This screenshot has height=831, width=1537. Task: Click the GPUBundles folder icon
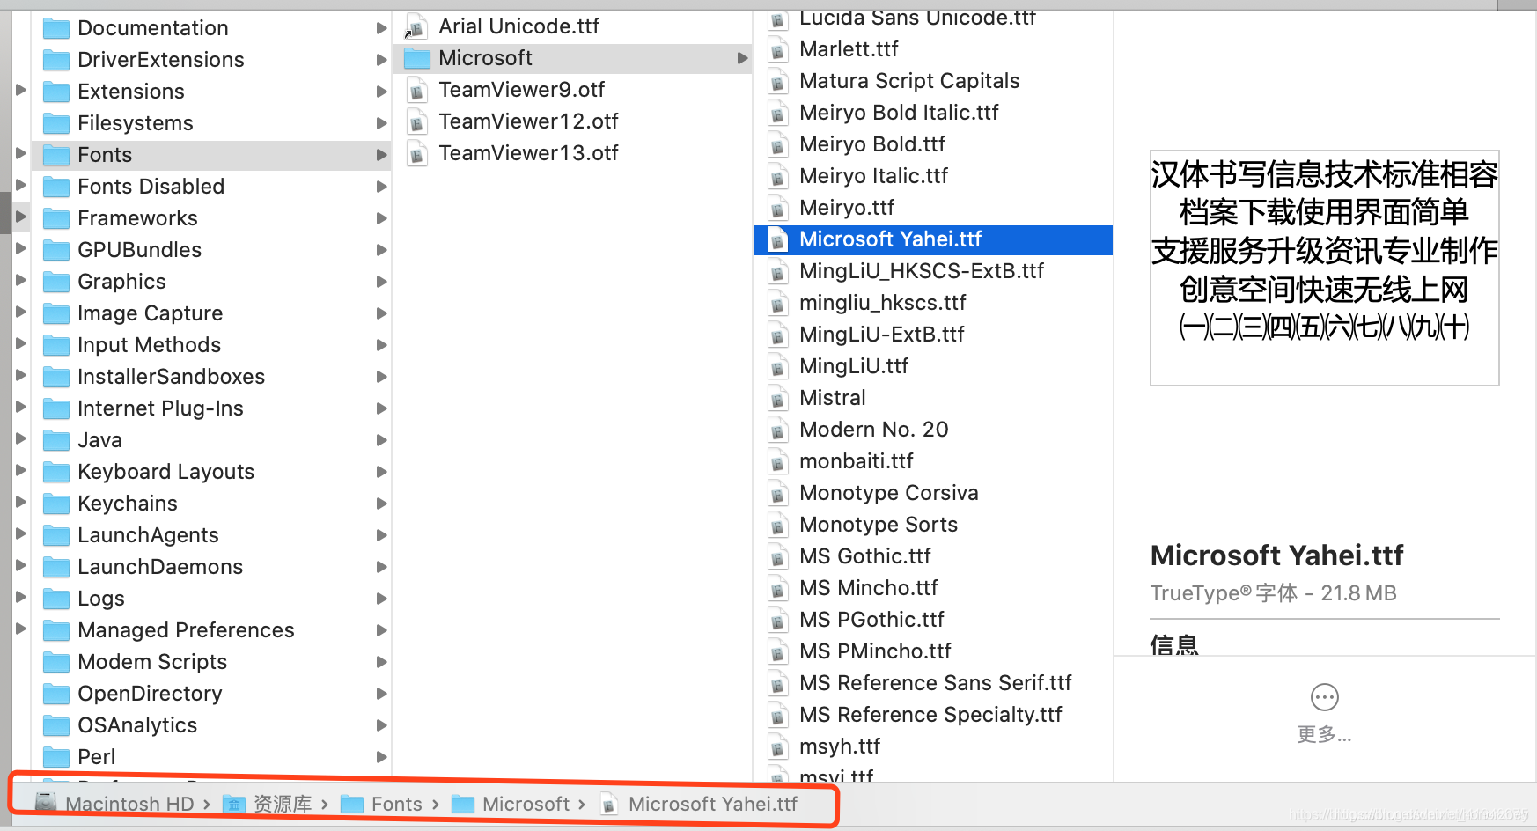(x=56, y=250)
